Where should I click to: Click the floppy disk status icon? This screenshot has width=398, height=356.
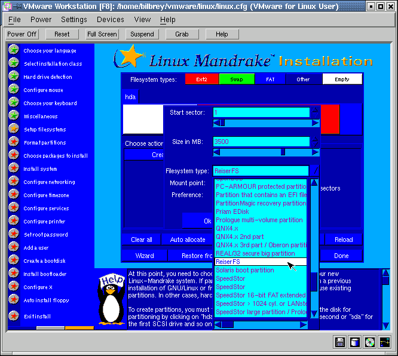[340, 342]
